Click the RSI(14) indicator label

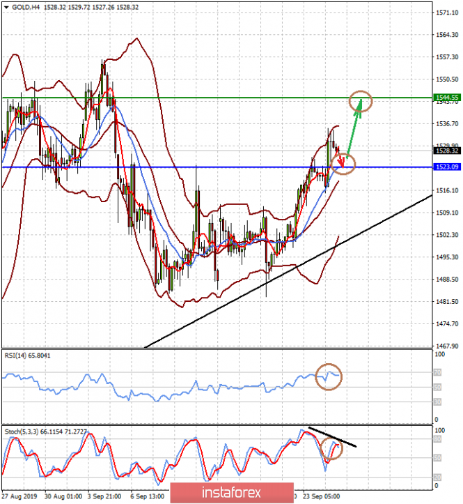28,356
